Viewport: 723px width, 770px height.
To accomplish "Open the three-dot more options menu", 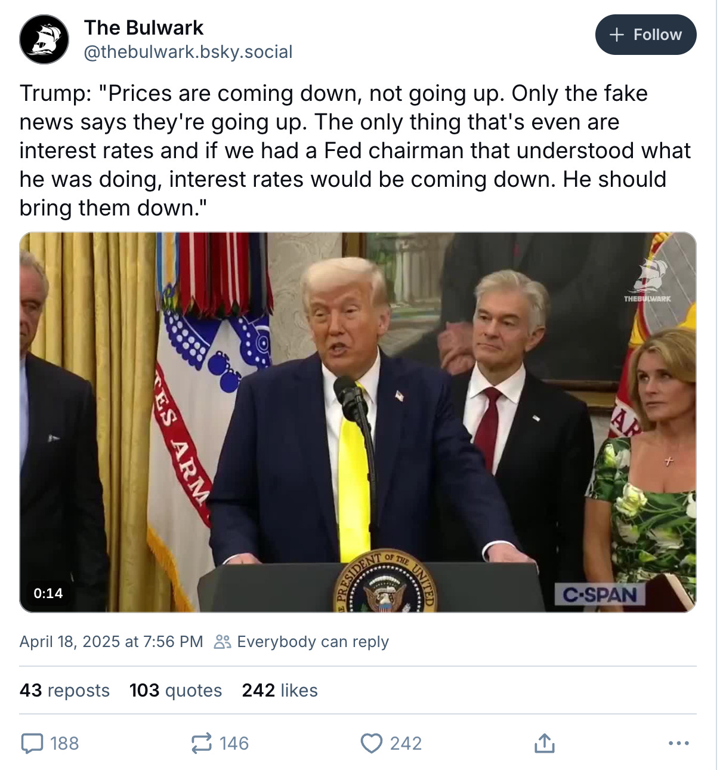I will pos(678,743).
